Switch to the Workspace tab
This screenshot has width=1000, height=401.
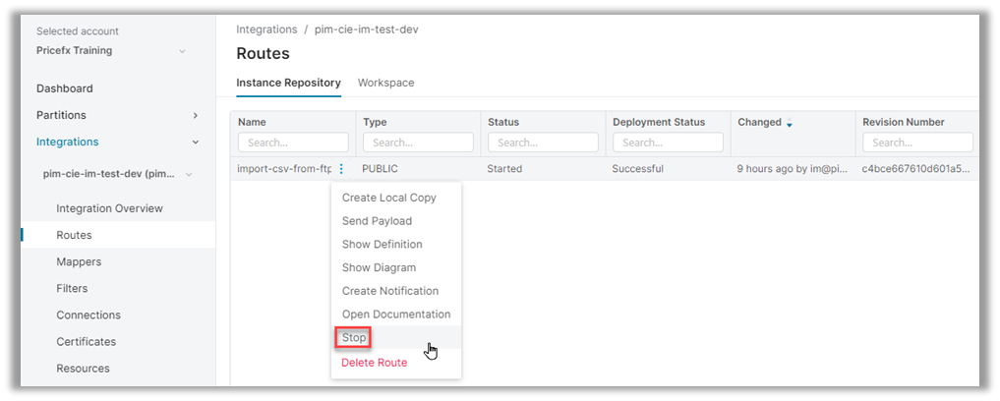385,83
